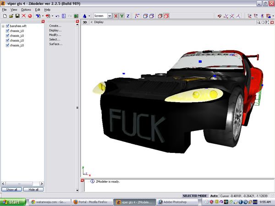Click commands panel scroll up arrow
The height and width of the screenshot is (206, 275).
77,25
